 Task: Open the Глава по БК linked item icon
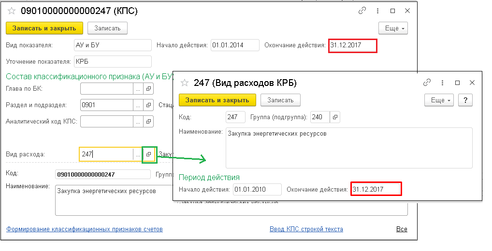[x=148, y=89]
